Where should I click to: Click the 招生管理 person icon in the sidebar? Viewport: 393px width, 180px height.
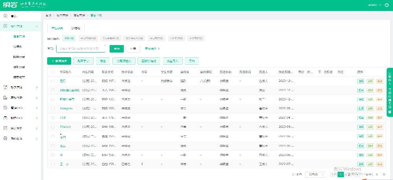(x=5, y=26)
